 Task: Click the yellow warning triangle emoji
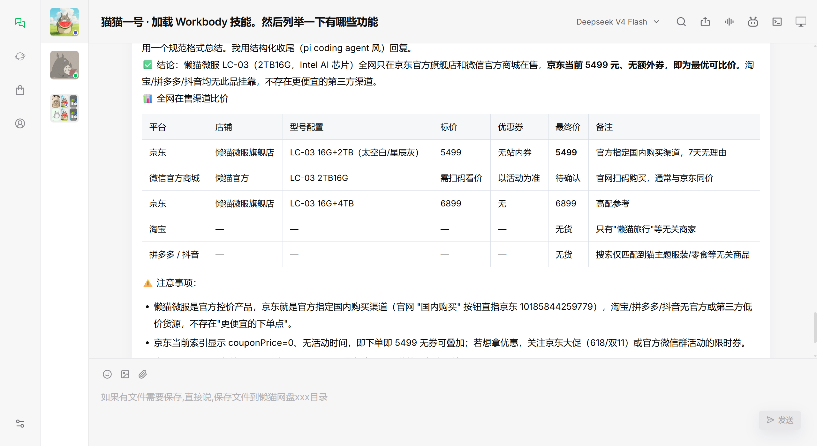pyautogui.click(x=148, y=283)
